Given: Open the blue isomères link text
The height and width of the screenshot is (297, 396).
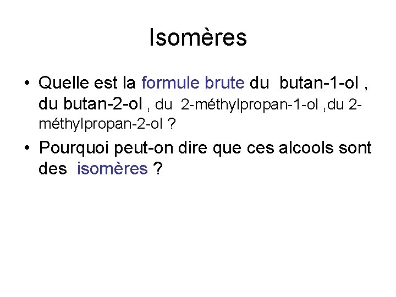Looking at the screenshot, I should (x=112, y=168).
